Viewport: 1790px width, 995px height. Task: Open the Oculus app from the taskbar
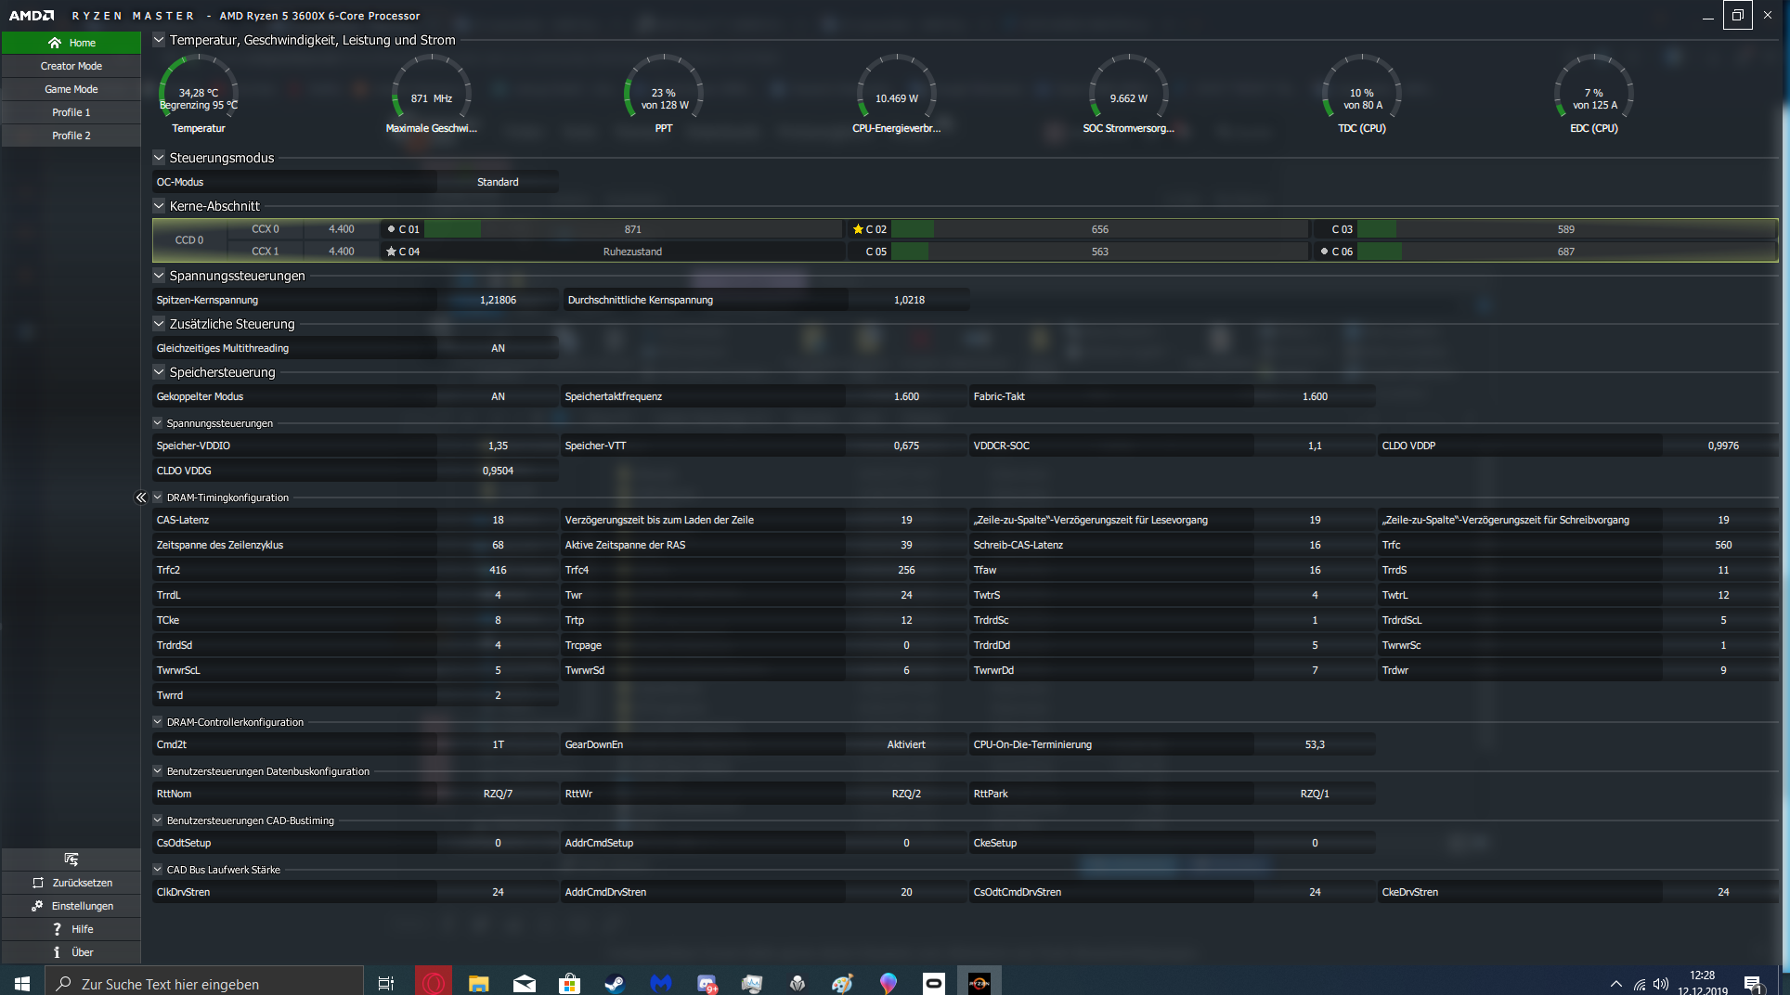pos(934,983)
